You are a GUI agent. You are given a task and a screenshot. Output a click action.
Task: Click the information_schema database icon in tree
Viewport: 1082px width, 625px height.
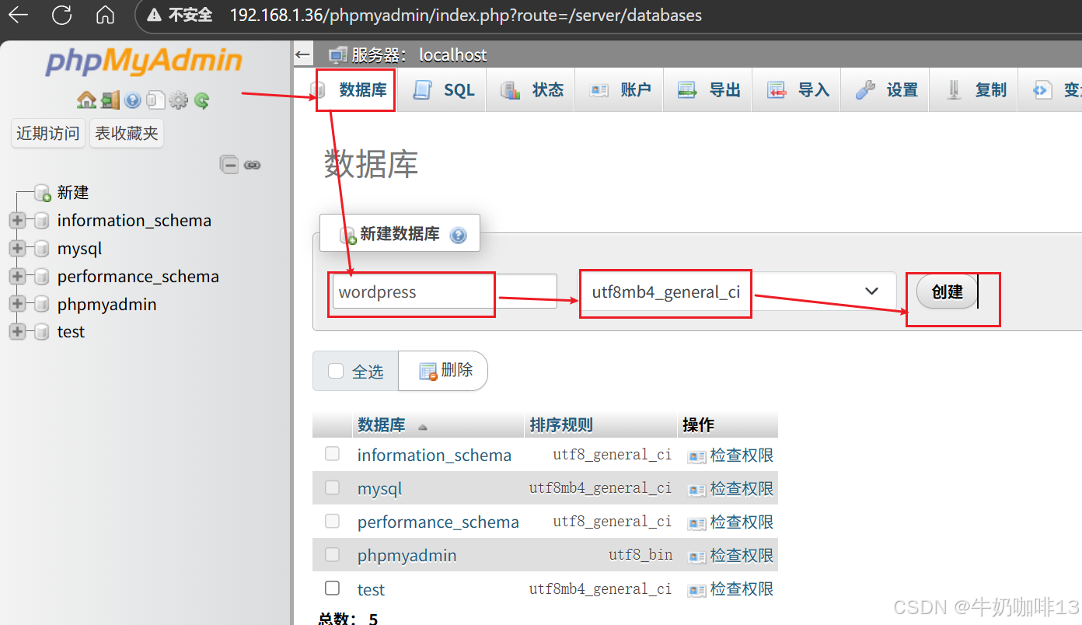click(41, 221)
